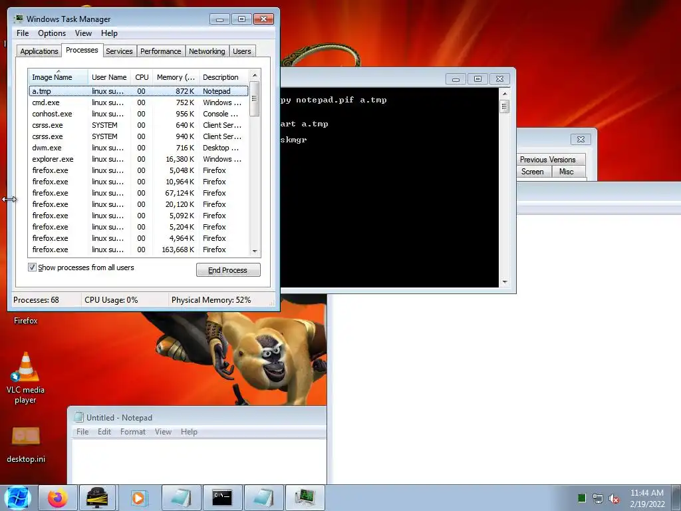The image size is (681, 511).
Task: Click the Windows Start orb
Action: pyautogui.click(x=18, y=498)
